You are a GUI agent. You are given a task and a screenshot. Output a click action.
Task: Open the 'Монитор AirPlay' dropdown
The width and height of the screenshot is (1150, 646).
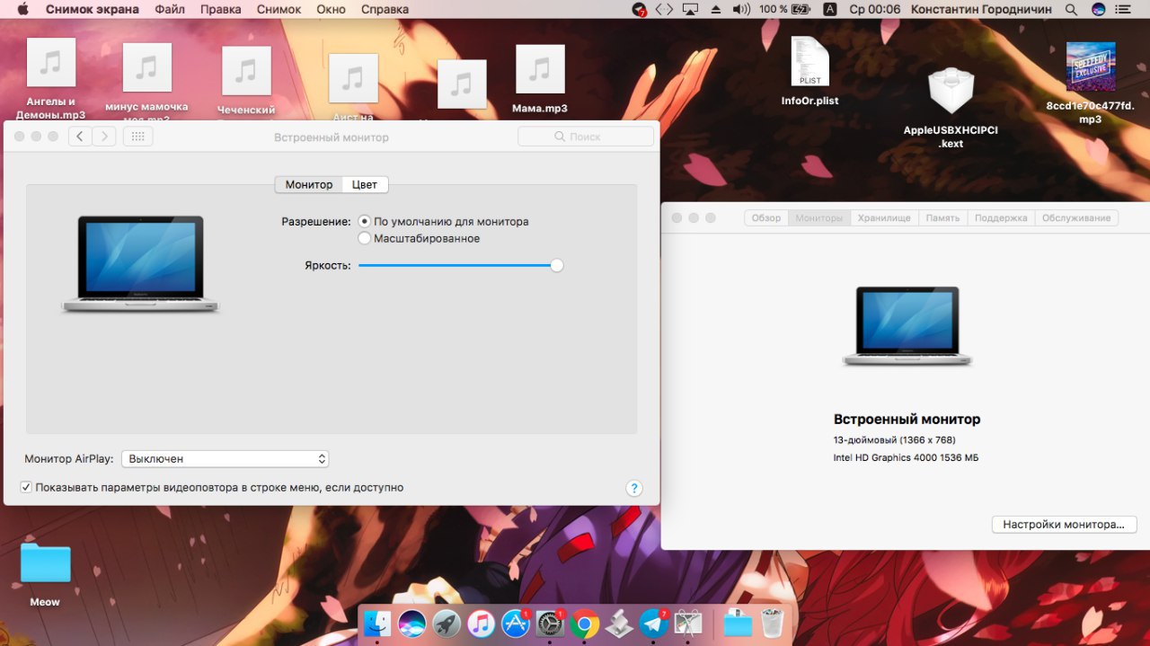point(226,459)
